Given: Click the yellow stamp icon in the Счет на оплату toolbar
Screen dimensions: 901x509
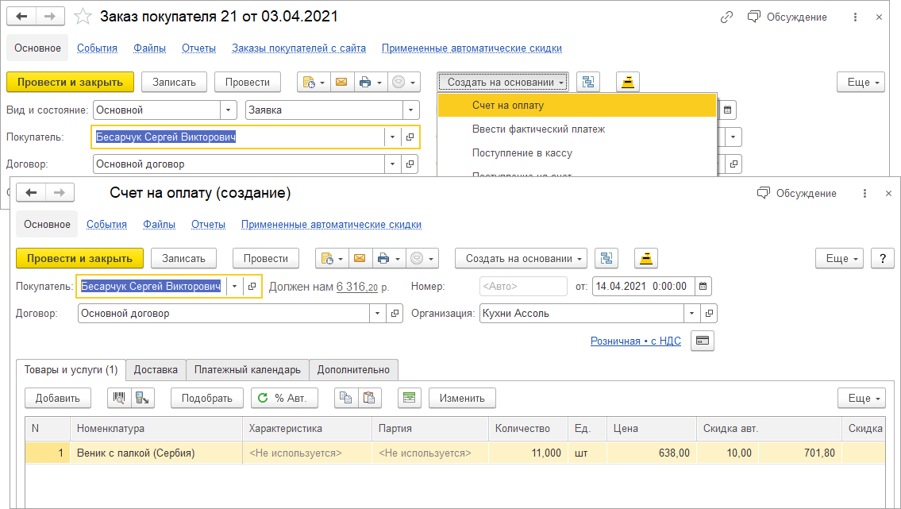Looking at the screenshot, I should 646,259.
